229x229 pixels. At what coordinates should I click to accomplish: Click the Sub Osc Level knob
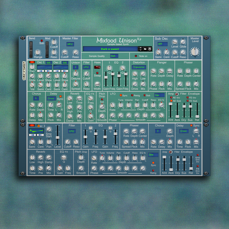tap(175, 42)
